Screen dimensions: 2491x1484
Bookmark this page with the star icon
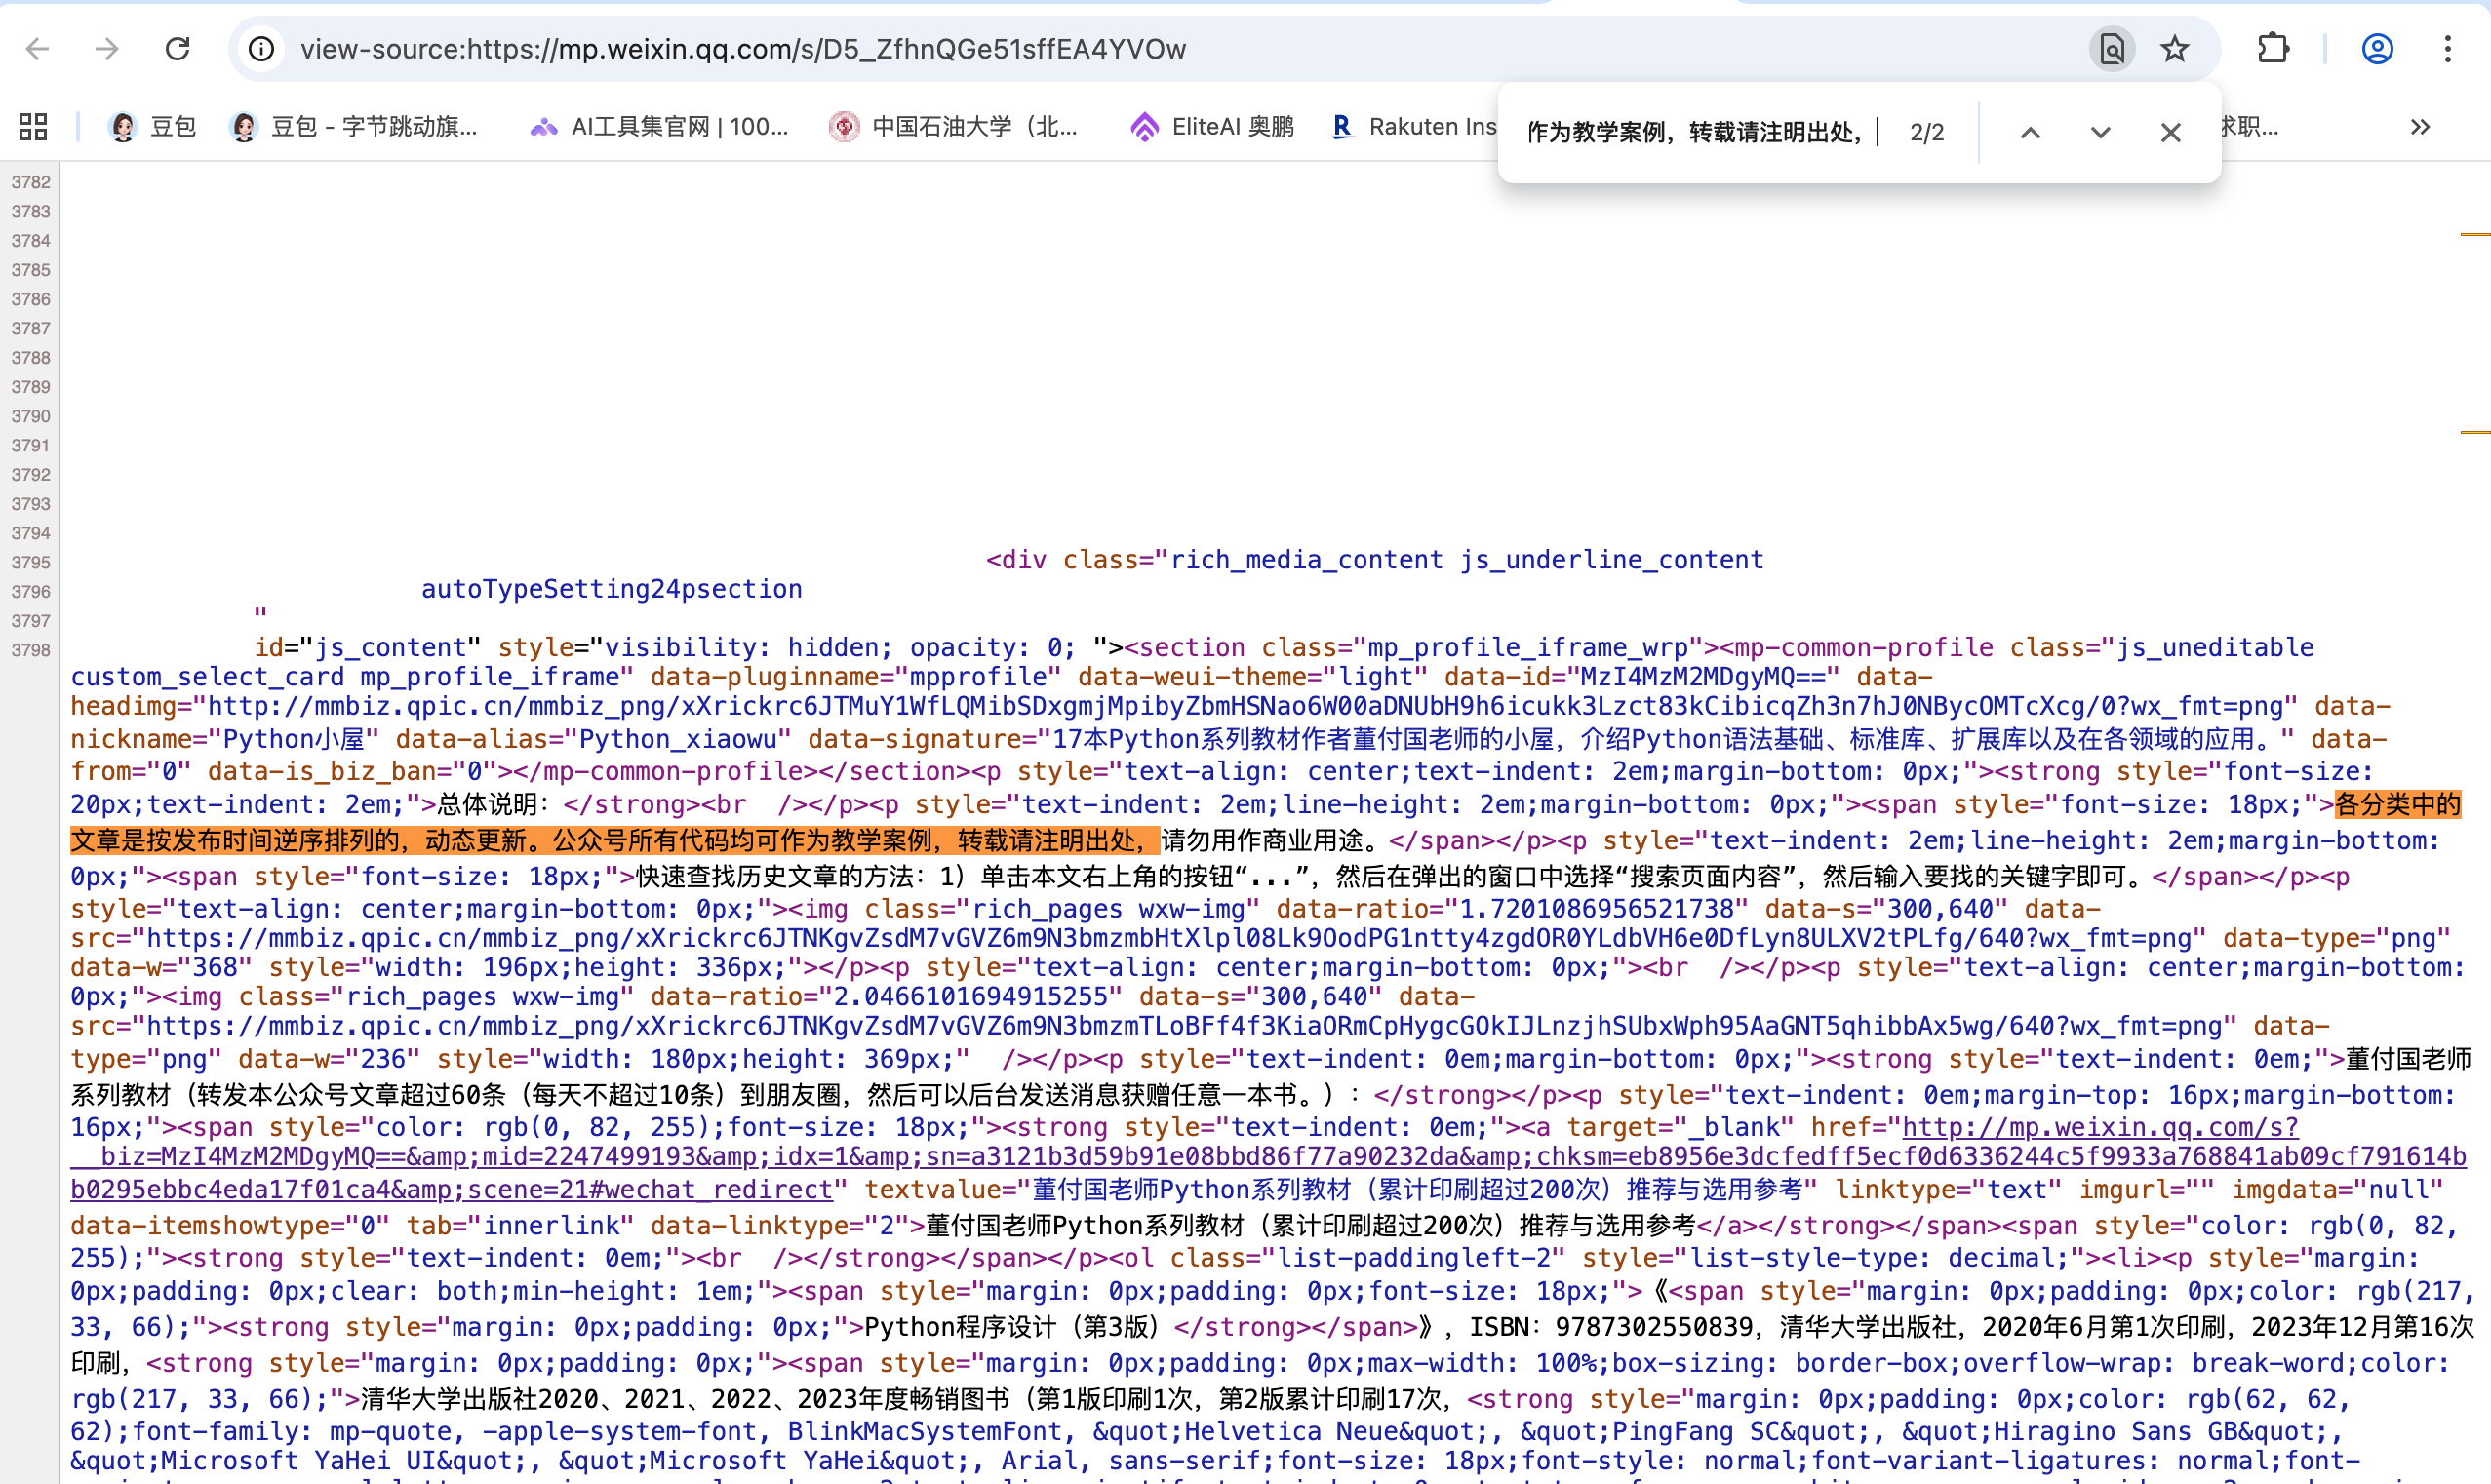(2175, 49)
